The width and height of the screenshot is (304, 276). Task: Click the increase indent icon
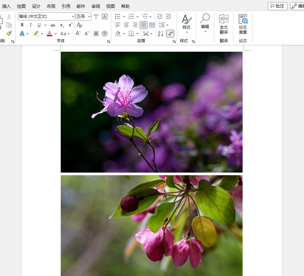coord(168,16)
